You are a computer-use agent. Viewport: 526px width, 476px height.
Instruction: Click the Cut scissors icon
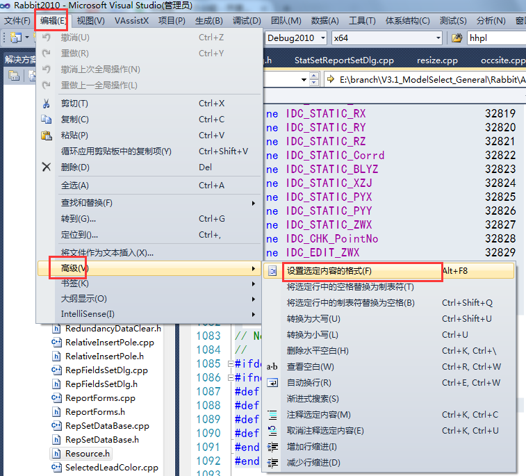(47, 104)
